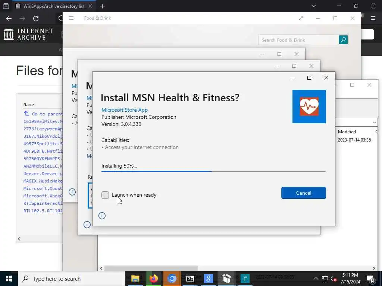Click the info icon in the rear installer window
This screenshot has height=286, width=382.
tap(72, 192)
